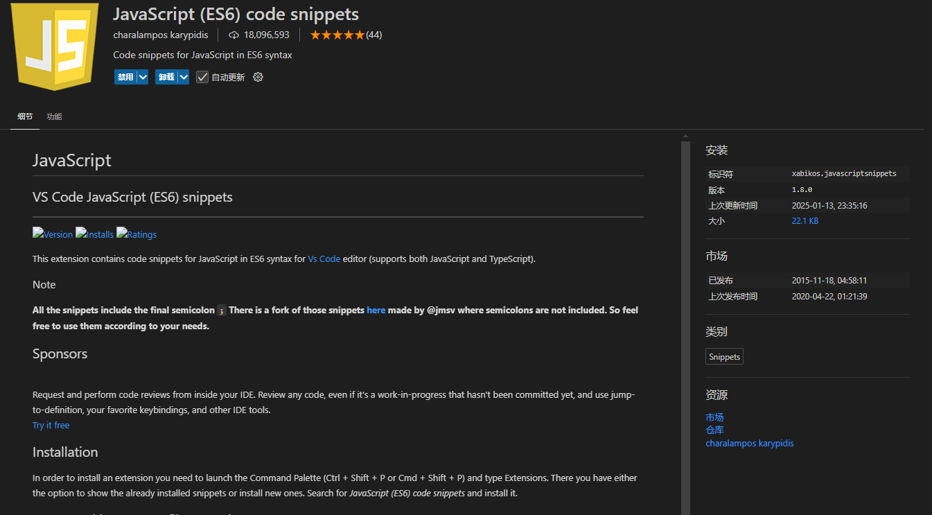
Task: Click the 已发布 published label
Action: (721, 281)
